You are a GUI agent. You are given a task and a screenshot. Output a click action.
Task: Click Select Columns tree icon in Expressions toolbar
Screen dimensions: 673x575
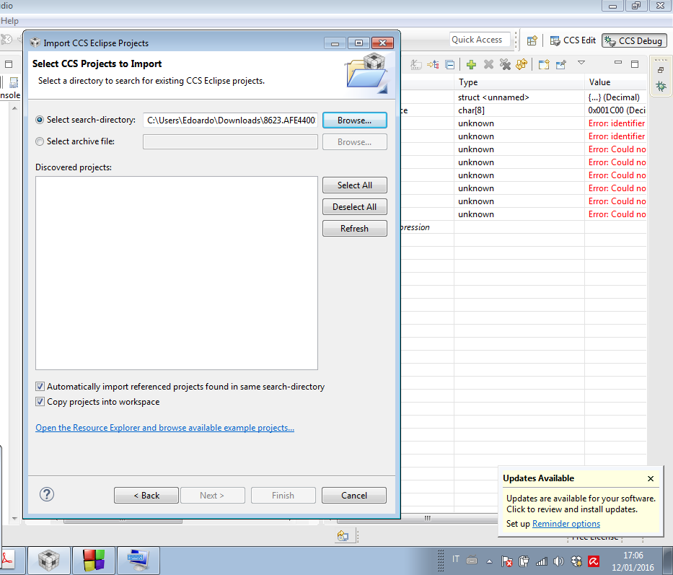coord(433,64)
